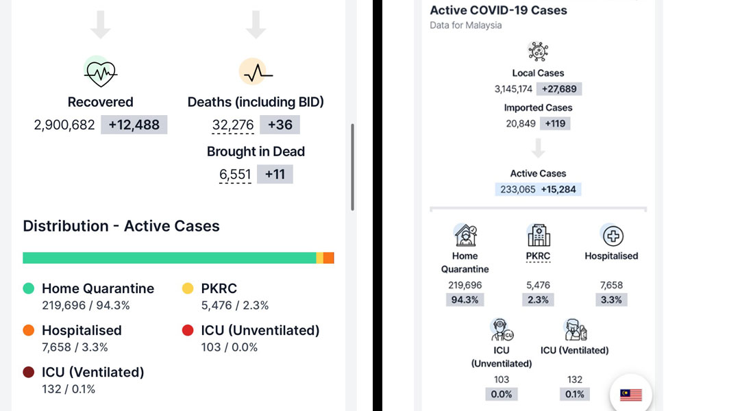The image size is (740, 411).
Task: Click the Deaths pulse line icon
Action: click(256, 72)
